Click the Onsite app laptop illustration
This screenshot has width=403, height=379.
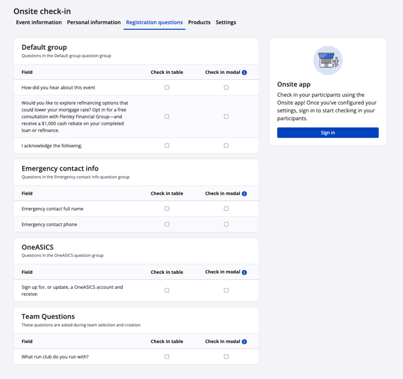328,61
